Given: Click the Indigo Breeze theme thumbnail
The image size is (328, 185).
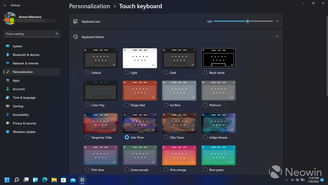Looking at the screenshot, I should 218,123.
